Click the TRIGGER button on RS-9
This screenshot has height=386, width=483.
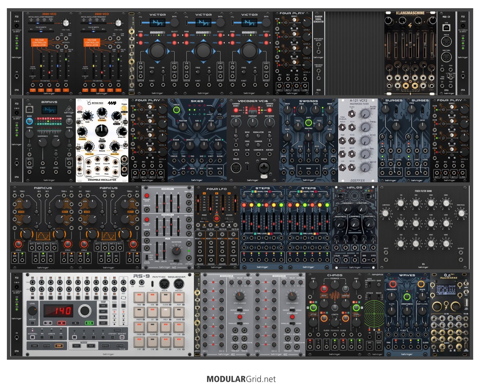pos(117,330)
